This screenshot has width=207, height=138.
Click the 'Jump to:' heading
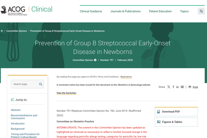(21, 100)
